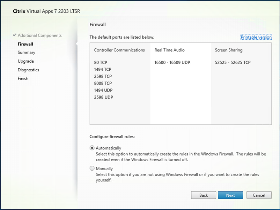
Task: Click the 2598 UDP port entry
Action: (104, 97)
